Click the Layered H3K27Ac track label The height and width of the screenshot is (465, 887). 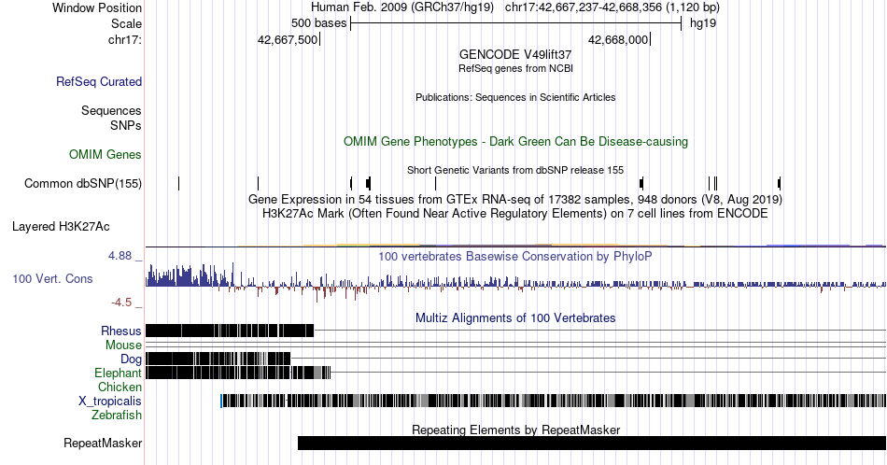pos(61,226)
